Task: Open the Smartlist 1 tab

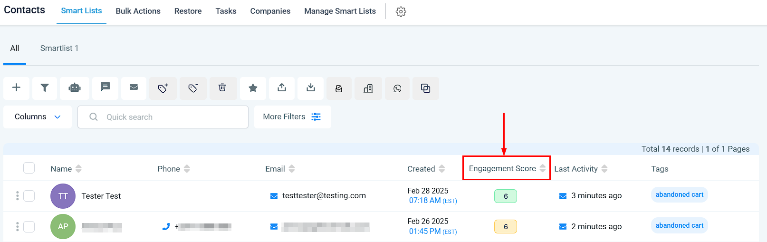Action: point(59,48)
